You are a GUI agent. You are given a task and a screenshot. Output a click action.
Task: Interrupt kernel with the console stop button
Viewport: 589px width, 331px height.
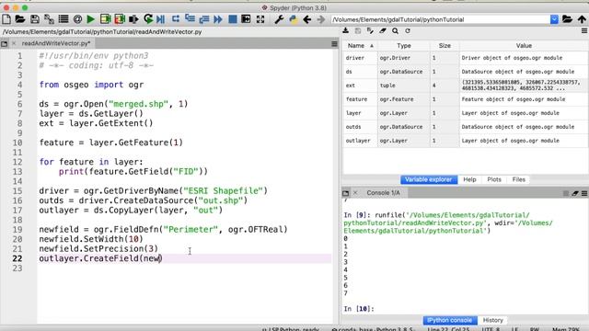566,193
